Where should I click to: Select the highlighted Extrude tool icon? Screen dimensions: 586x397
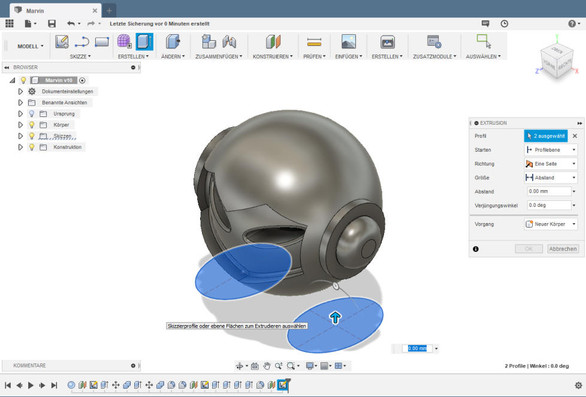(x=144, y=41)
